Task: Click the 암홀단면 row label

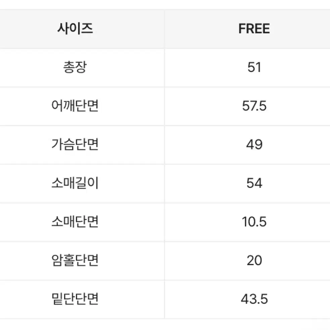Action: coord(75,260)
